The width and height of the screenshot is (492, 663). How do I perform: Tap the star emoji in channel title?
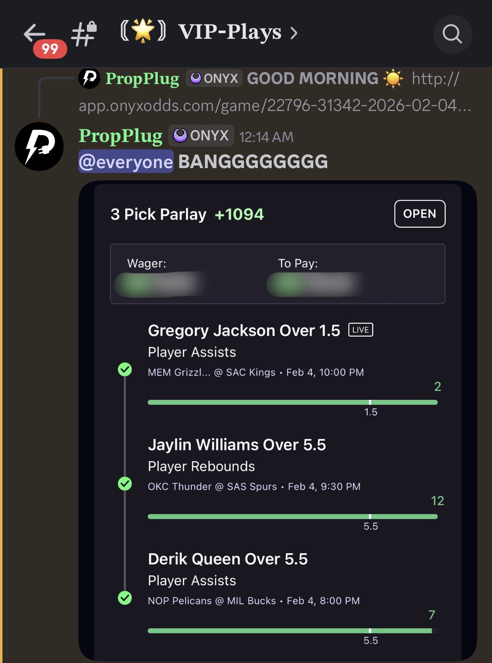pyautogui.click(x=143, y=32)
